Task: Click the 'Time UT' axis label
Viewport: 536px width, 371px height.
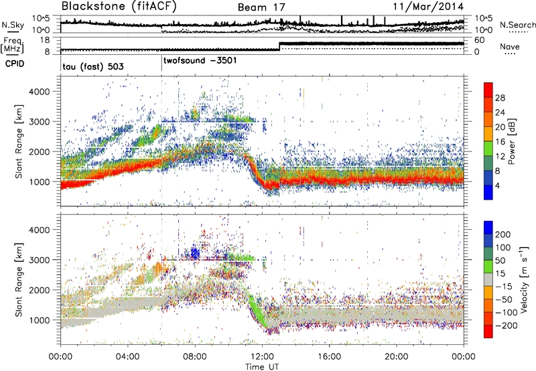Action: pyautogui.click(x=262, y=367)
